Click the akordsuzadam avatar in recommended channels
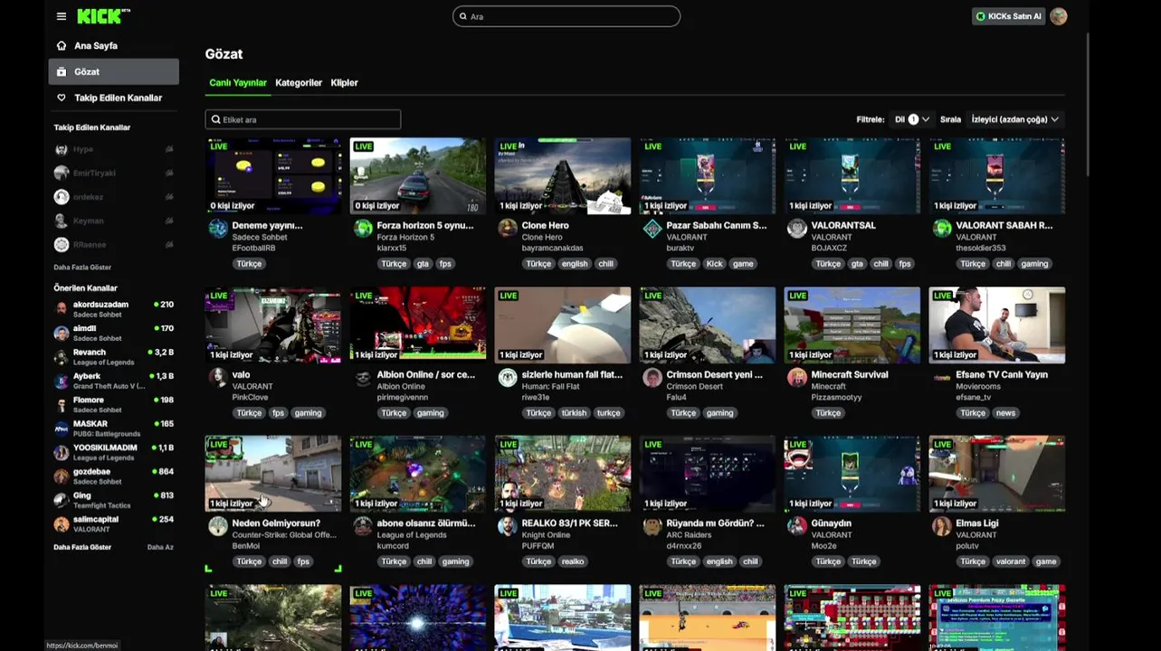1161x651 pixels. pos(62,308)
